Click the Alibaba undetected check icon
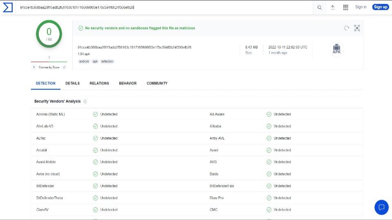The height and width of the screenshot is (220, 392). [x=269, y=126]
